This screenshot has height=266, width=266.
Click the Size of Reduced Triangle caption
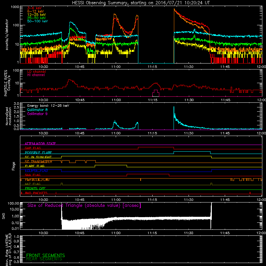84,205
